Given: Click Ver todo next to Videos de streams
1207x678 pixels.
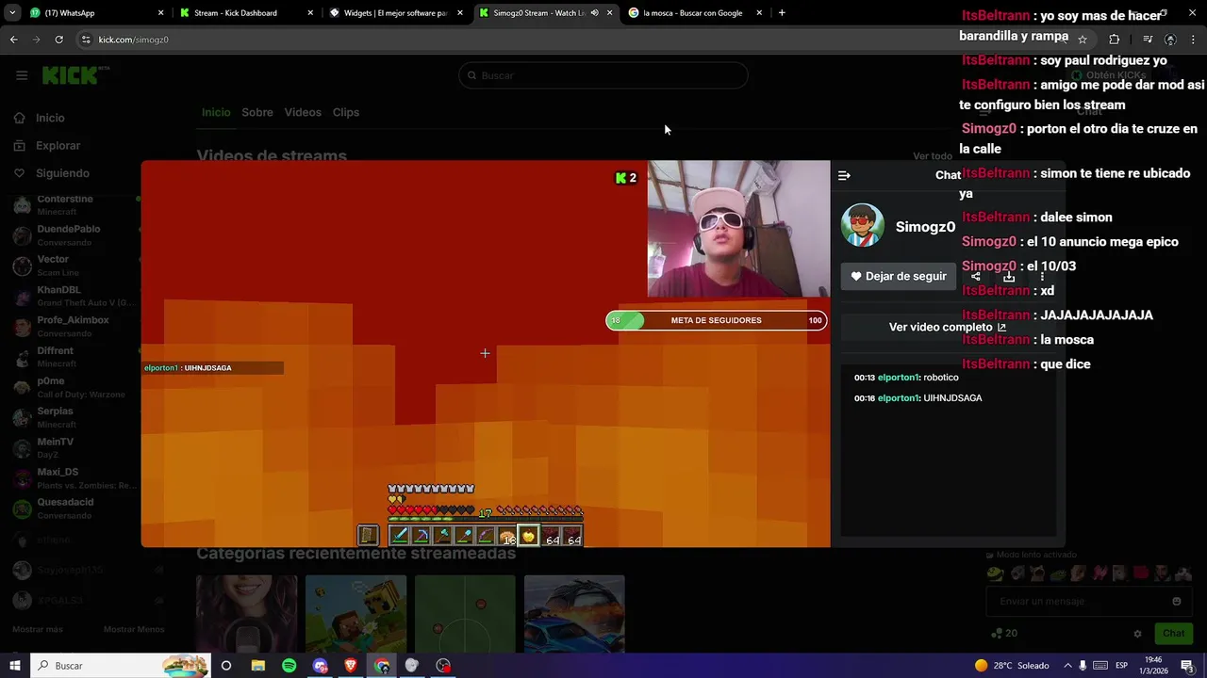Looking at the screenshot, I should 933,156.
